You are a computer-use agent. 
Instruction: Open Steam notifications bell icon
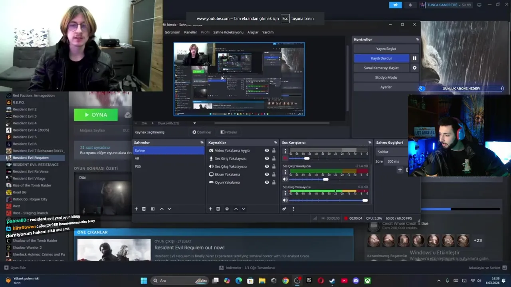click(410, 5)
